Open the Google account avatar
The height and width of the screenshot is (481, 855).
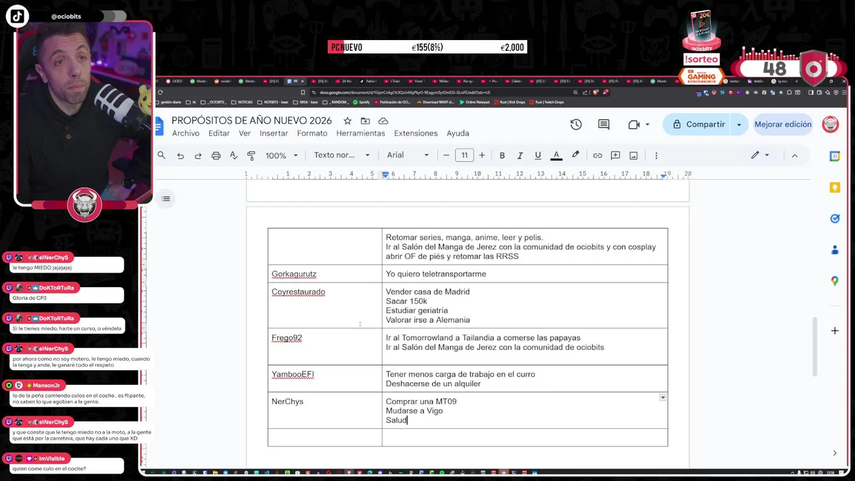click(830, 124)
